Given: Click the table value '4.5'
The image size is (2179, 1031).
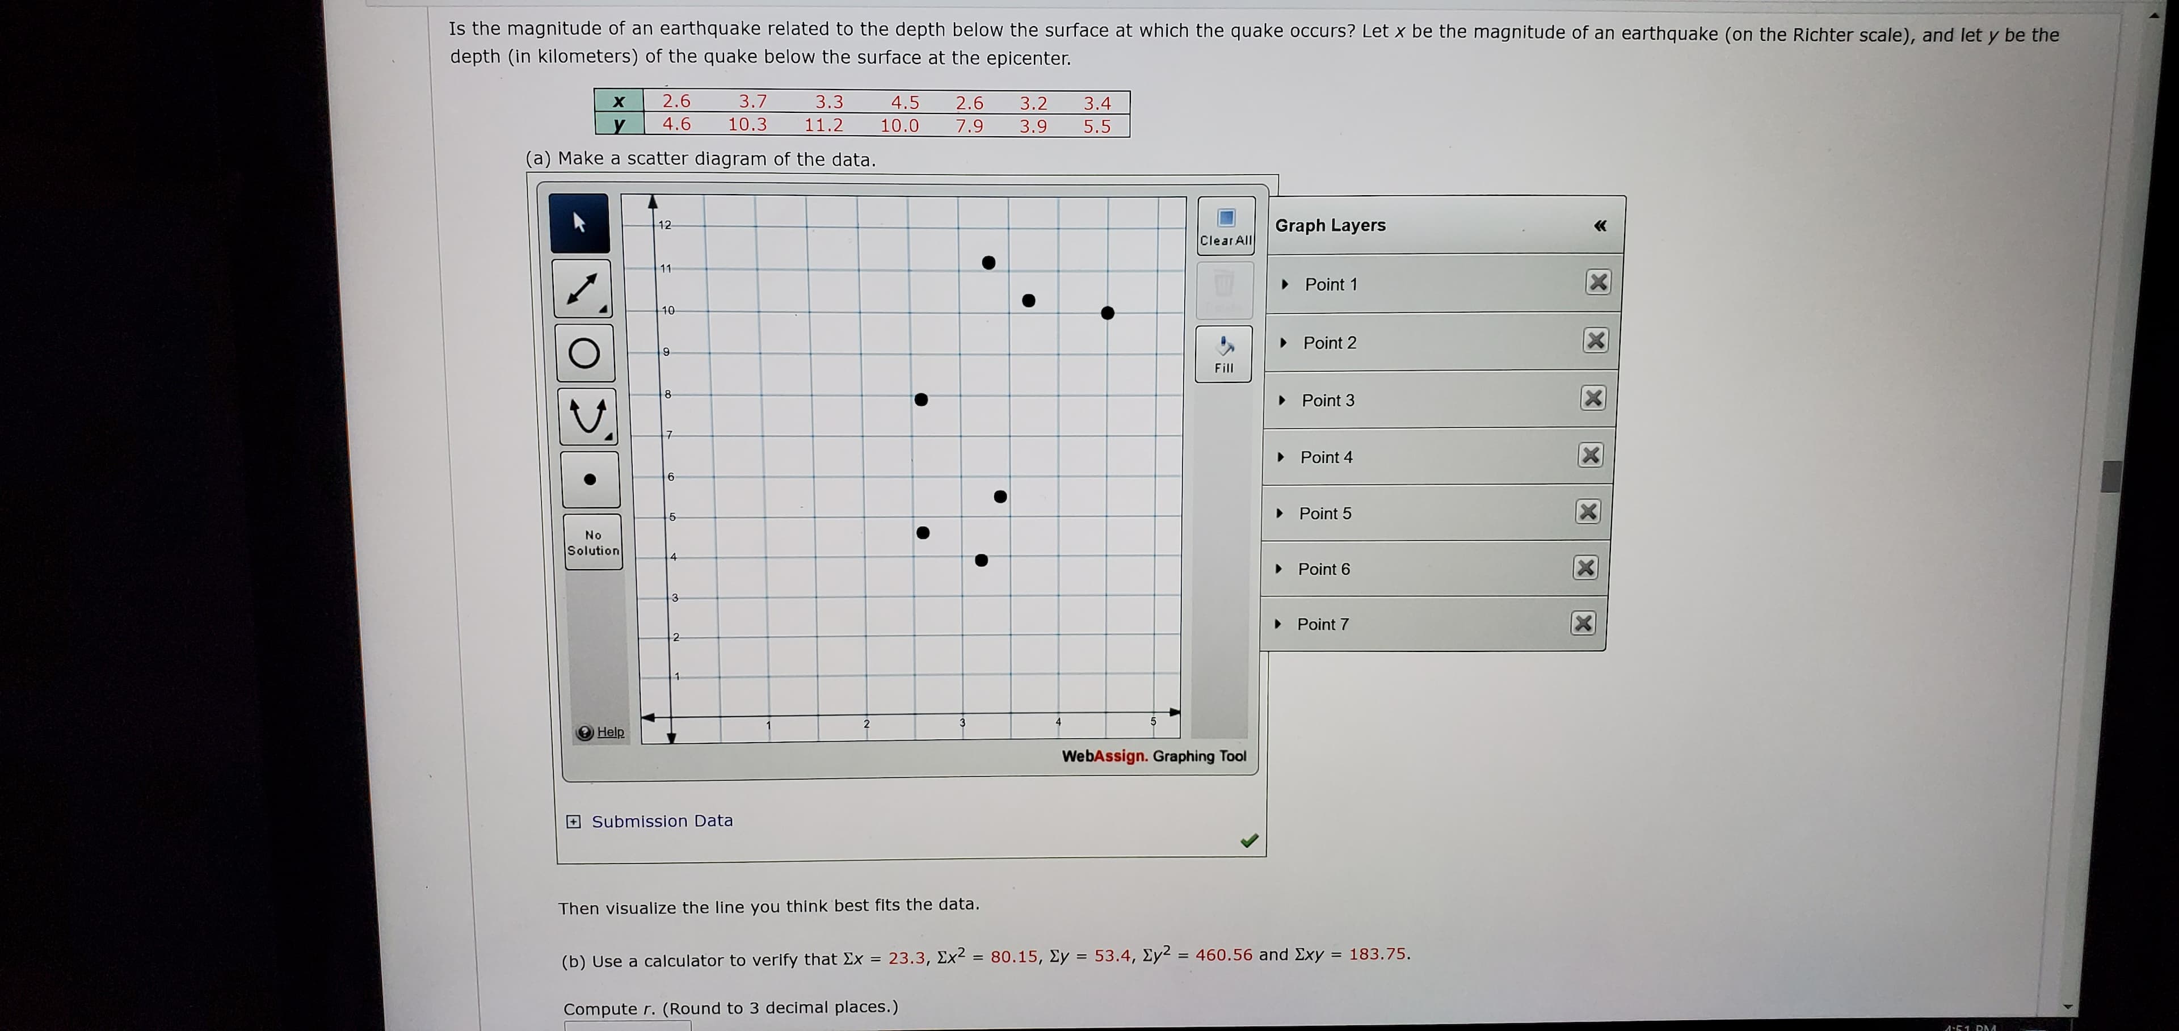Looking at the screenshot, I should 905,103.
